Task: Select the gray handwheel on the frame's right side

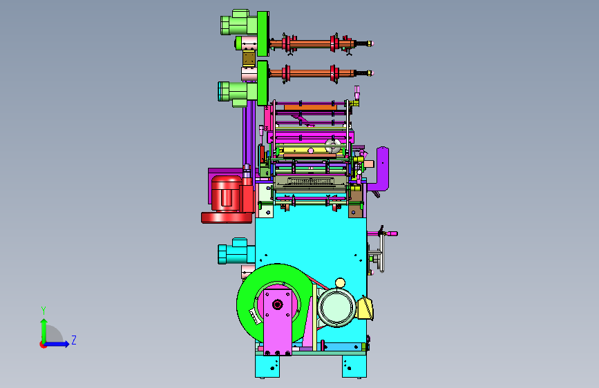Action: point(381,254)
